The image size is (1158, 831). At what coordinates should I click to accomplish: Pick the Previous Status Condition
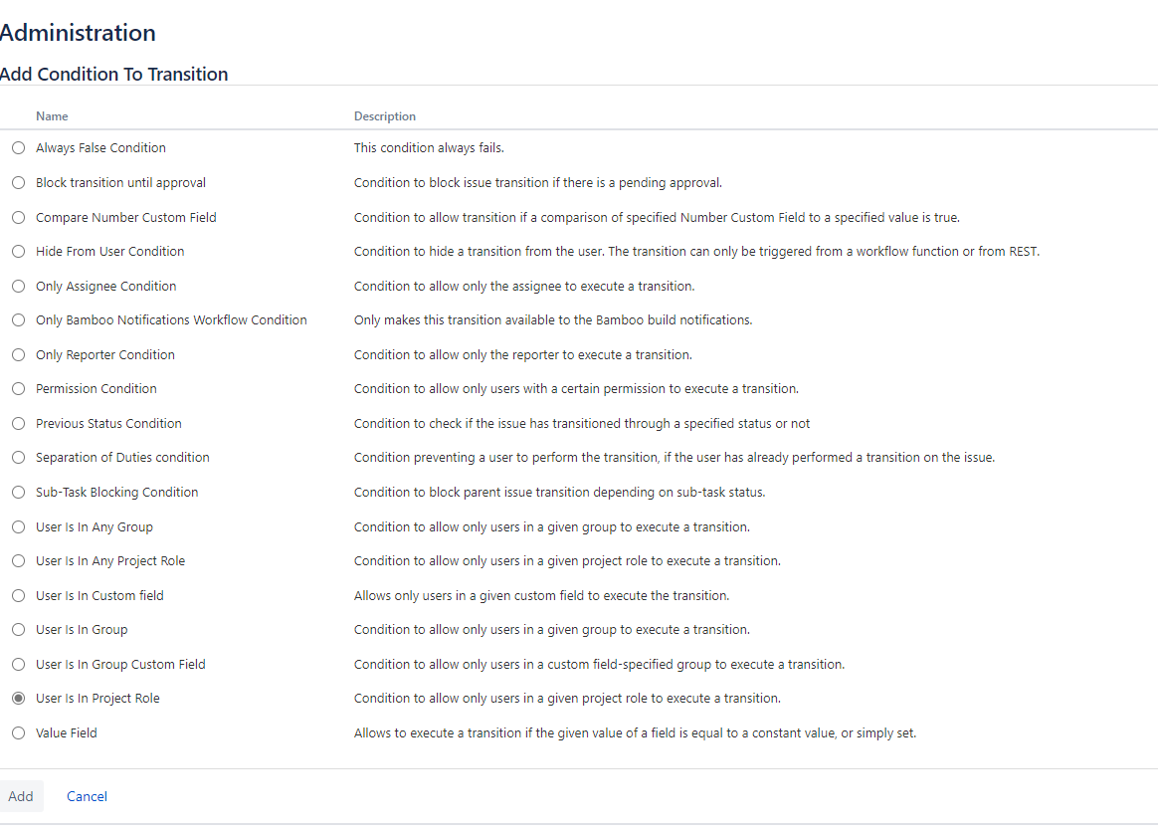click(x=18, y=423)
